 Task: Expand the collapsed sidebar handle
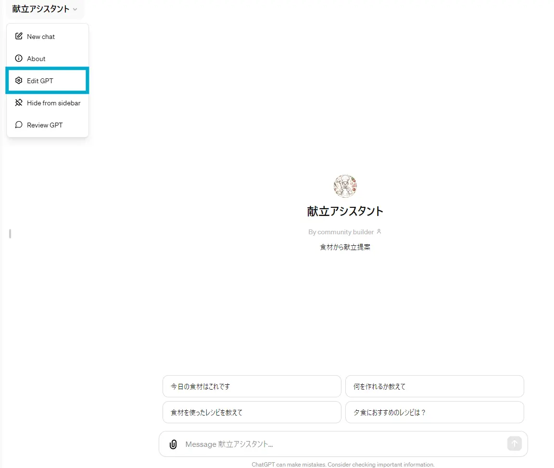click(9, 233)
